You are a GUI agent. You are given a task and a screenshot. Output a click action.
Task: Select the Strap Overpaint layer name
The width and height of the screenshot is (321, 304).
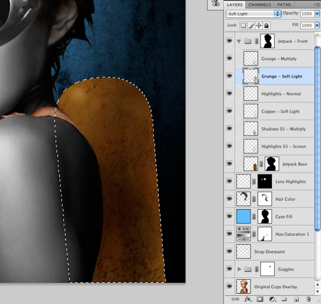[270, 252]
